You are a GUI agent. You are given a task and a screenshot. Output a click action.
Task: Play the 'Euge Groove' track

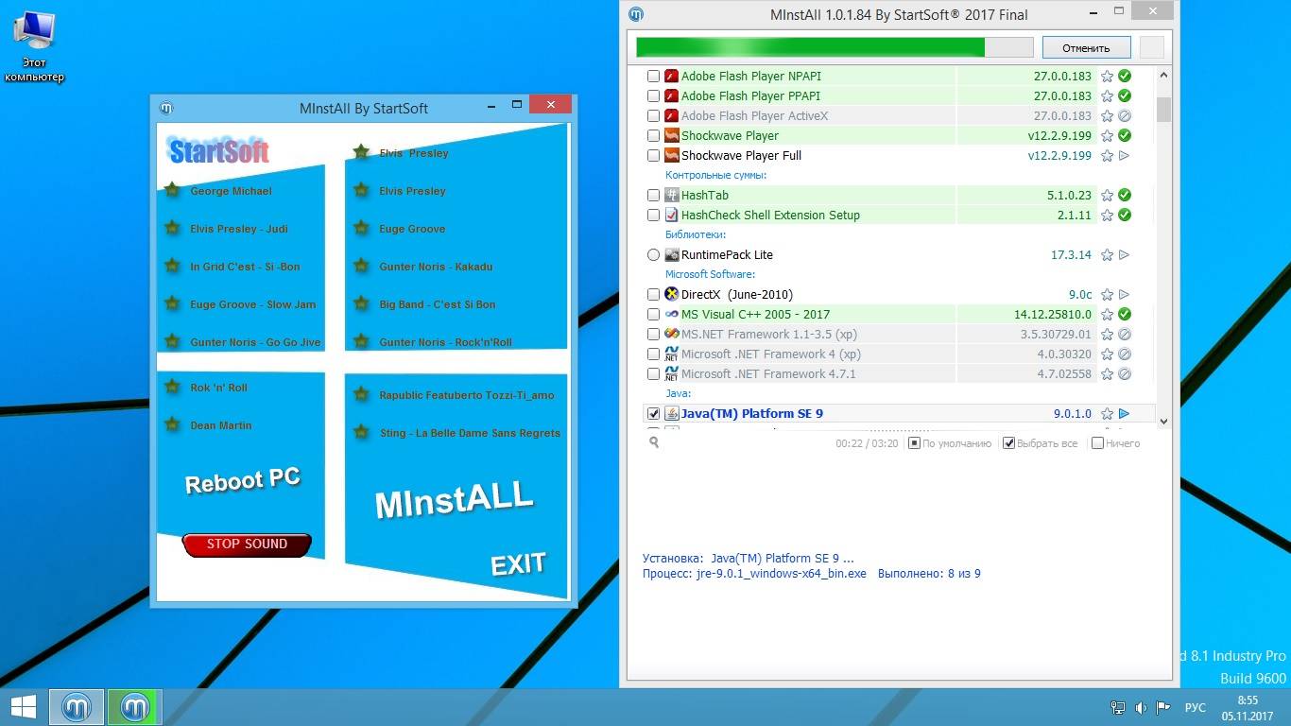click(x=412, y=228)
